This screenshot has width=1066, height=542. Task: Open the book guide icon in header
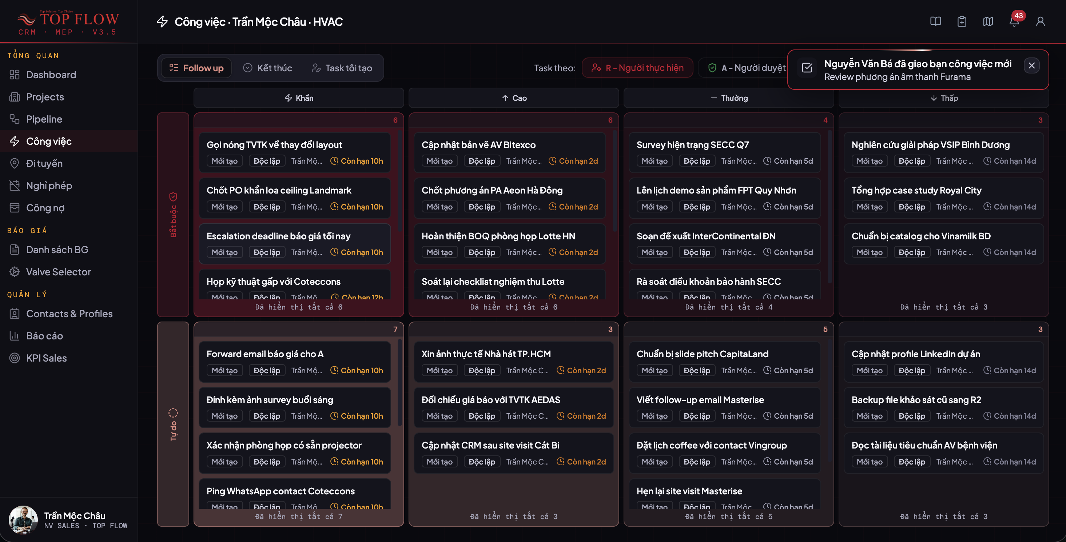935,21
